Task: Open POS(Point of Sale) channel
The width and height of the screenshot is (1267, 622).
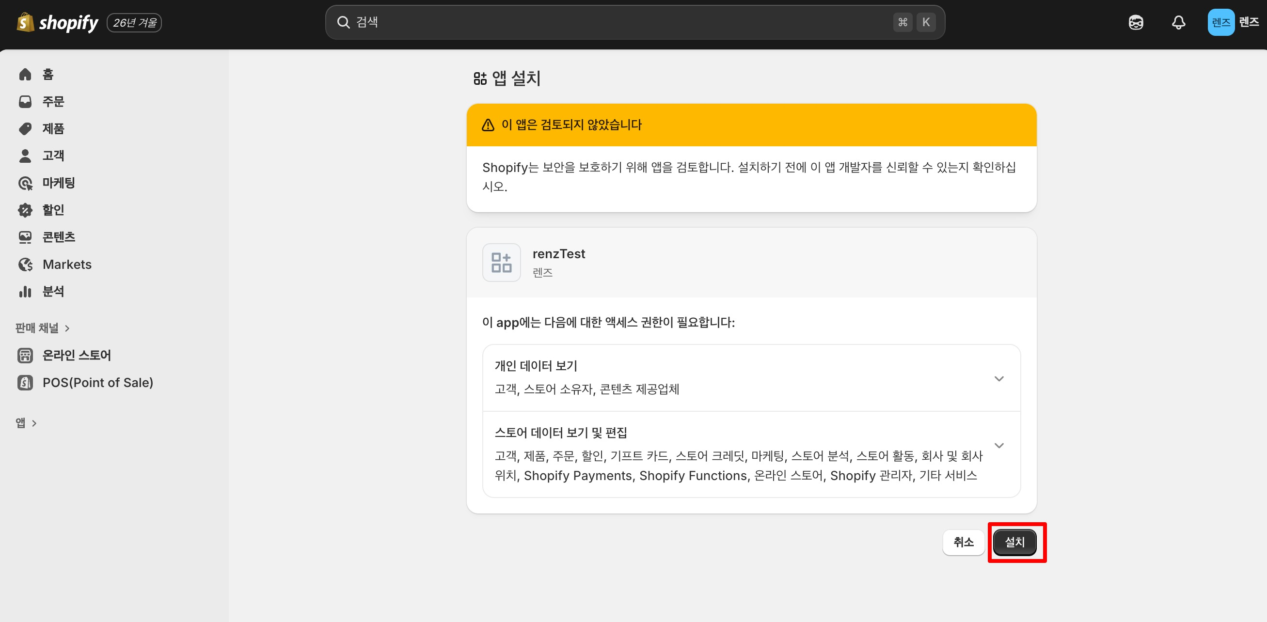Action: coord(97,383)
